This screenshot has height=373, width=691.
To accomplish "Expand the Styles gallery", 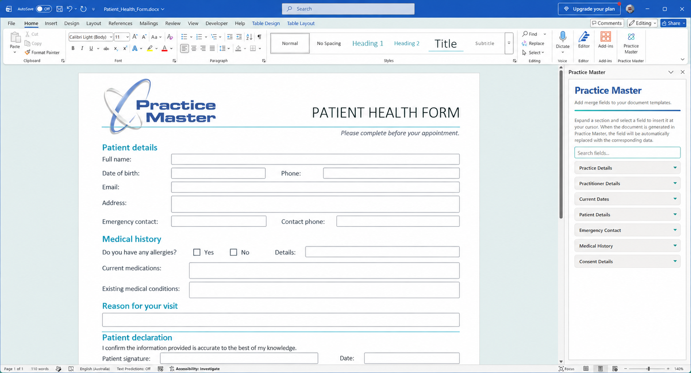I will click(509, 43).
